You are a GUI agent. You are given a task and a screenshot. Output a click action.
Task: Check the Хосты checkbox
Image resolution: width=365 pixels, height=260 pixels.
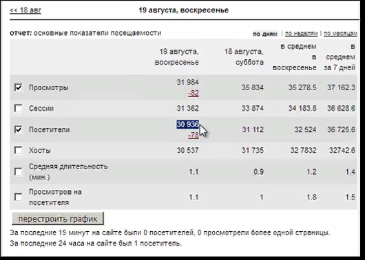coord(19,150)
